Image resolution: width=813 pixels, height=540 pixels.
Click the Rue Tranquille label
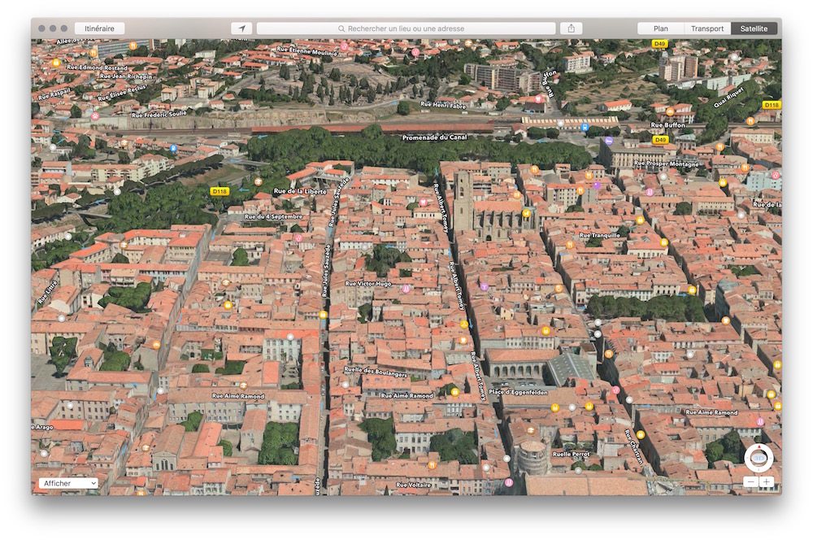(x=599, y=235)
